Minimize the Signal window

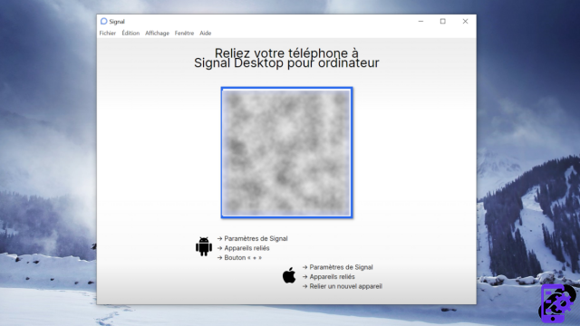coord(420,22)
